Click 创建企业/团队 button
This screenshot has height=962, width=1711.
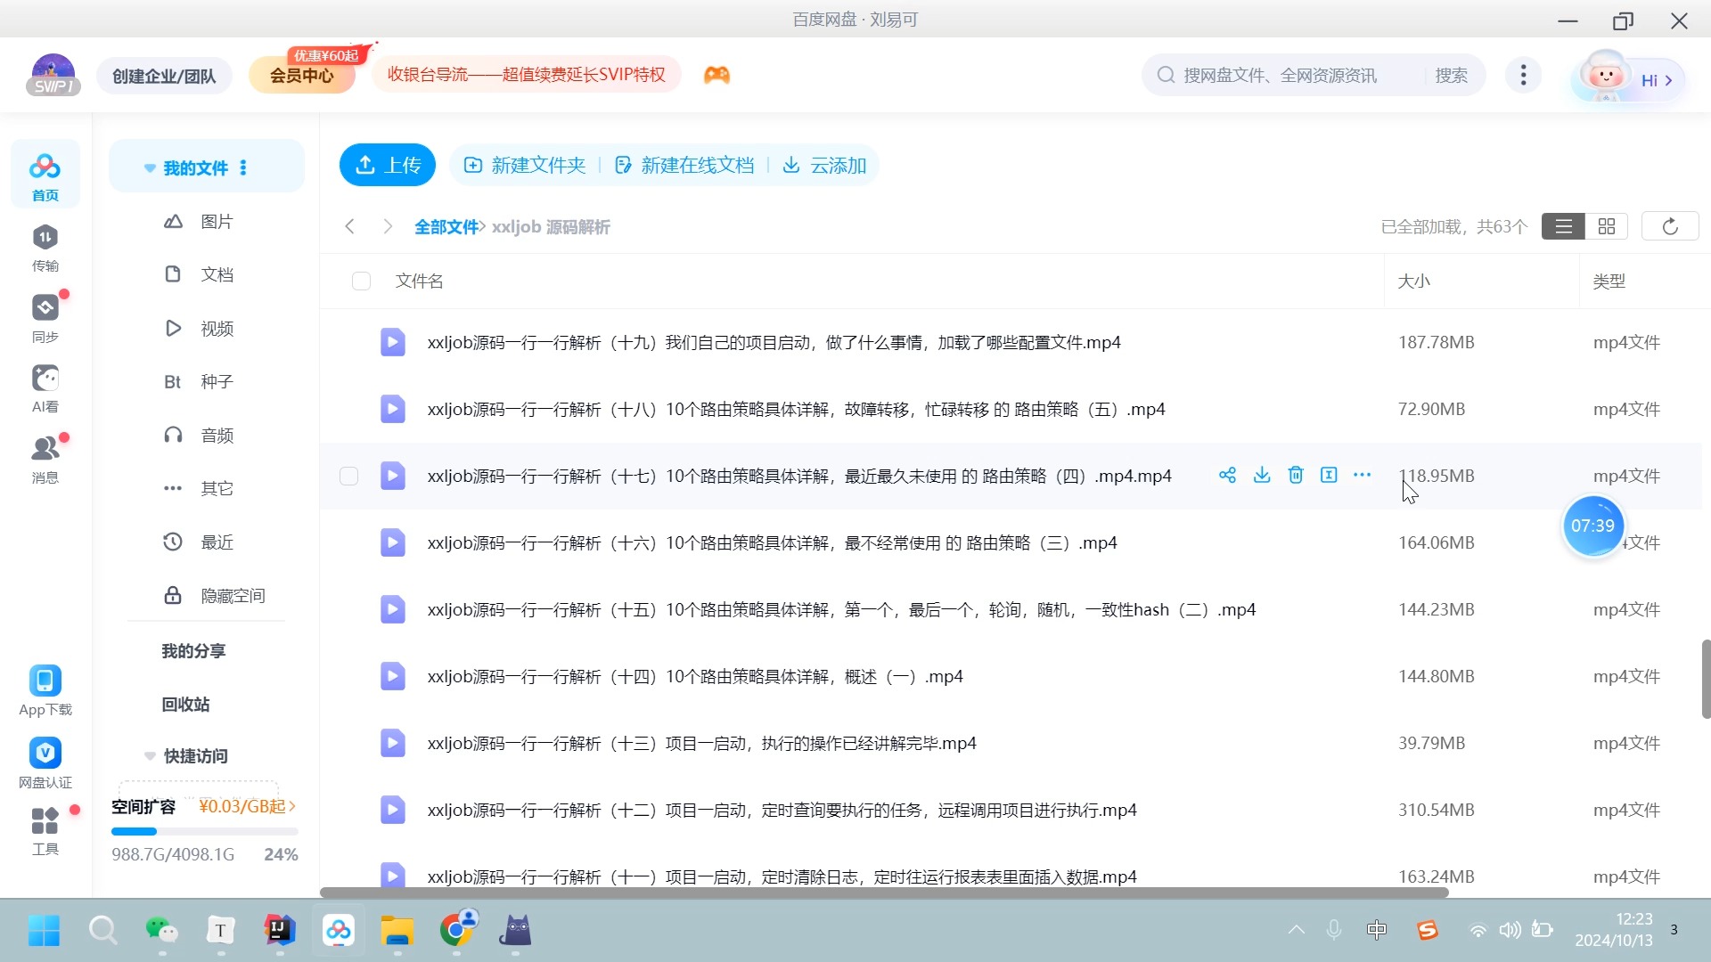(164, 76)
